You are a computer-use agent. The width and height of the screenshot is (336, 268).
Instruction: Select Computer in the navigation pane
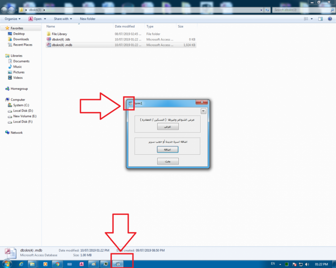click(x=18, y=100)
